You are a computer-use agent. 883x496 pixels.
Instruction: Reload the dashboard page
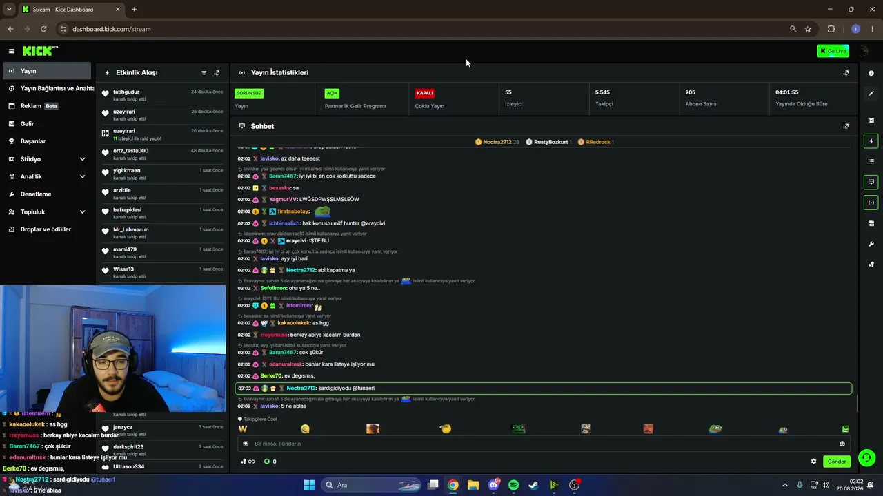43,29
